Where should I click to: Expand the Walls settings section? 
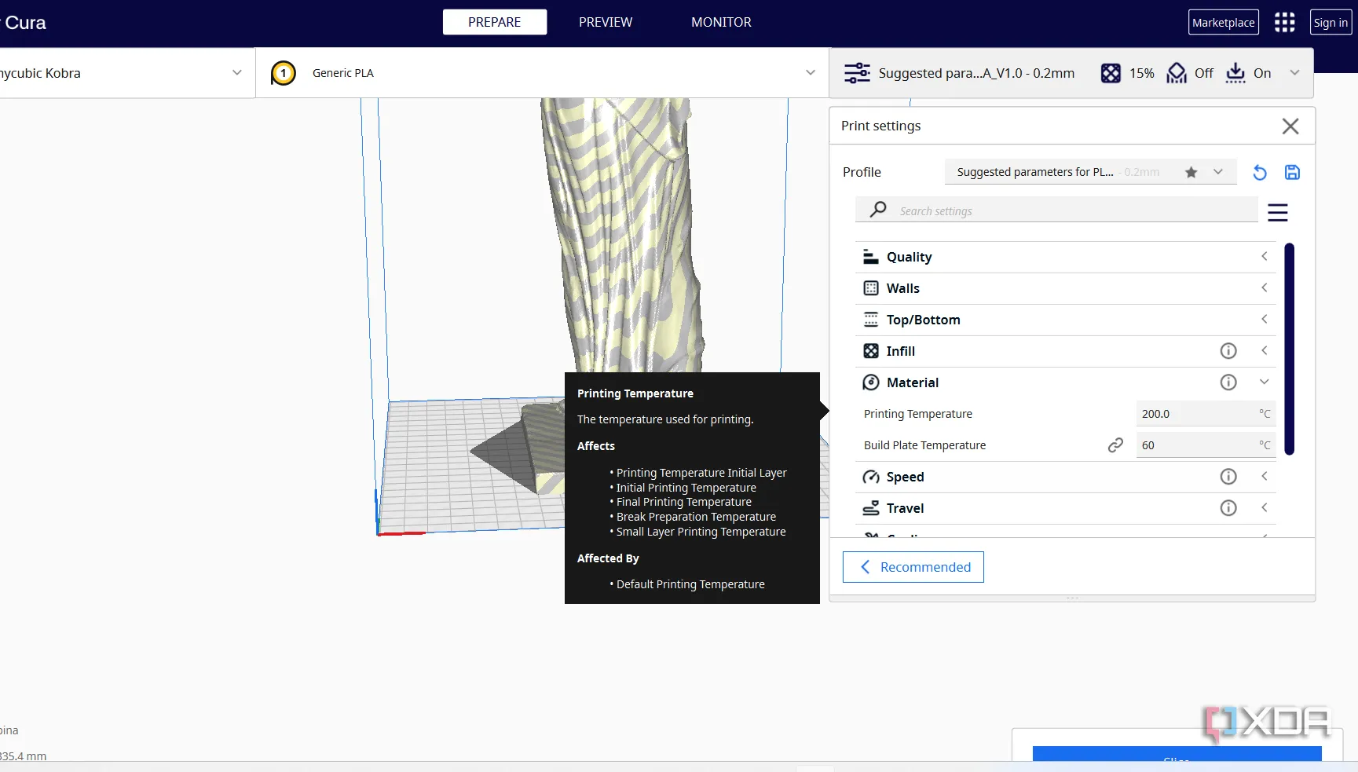pyautogui.click(x=1265, y=287)
